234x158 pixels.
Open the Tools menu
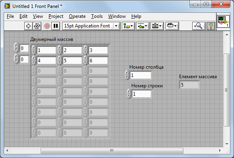pos(97,16)
